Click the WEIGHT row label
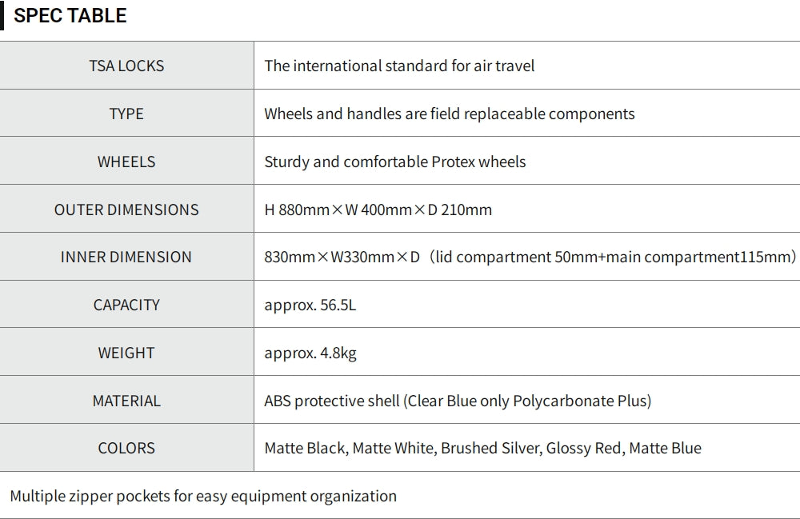This screenshot has height=519, width=800. coord(126,353)
